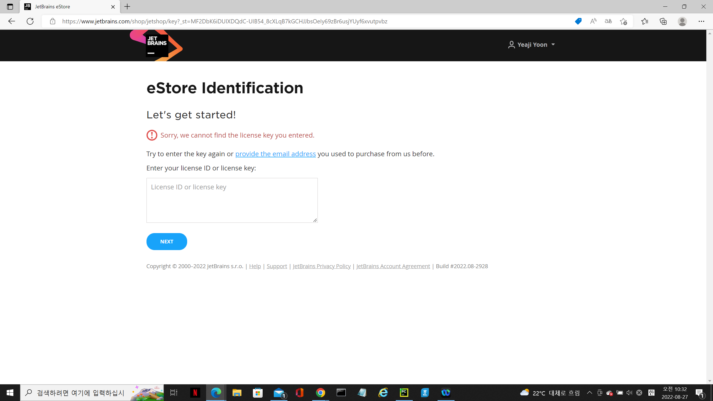Open the volume control in tray
This screenshot has height=401, width=713.
click(x=629, y=393)
